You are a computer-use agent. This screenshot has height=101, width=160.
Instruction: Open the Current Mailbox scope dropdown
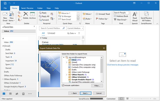75,28
